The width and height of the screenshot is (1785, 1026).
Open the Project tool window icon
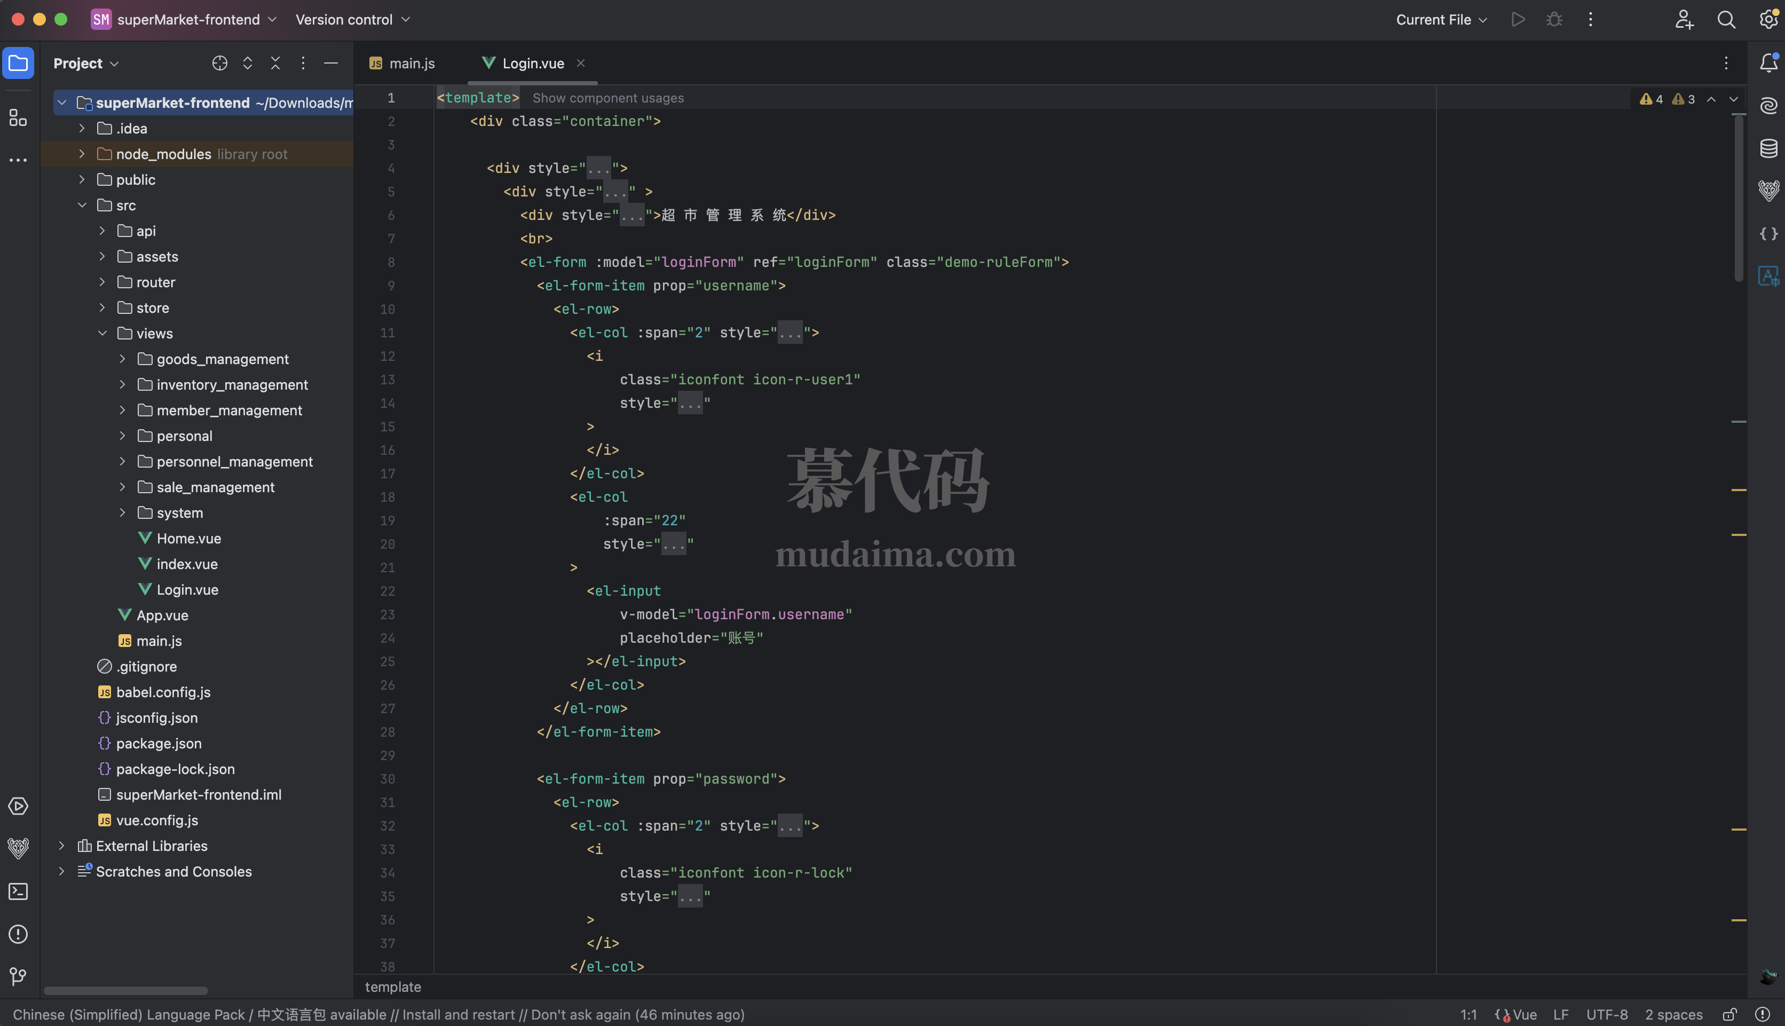18,62
